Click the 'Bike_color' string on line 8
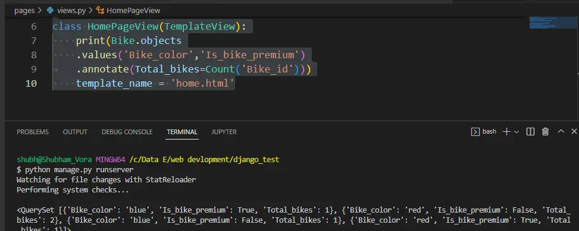Image resolution: width=579 pixels, height=231 pixels. [x=158, y=55]
